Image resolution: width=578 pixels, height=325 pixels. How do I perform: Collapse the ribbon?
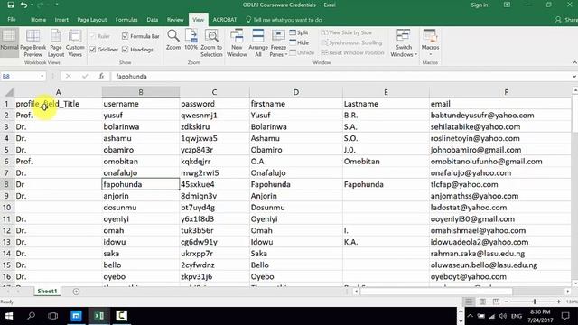tap(574, 62)
